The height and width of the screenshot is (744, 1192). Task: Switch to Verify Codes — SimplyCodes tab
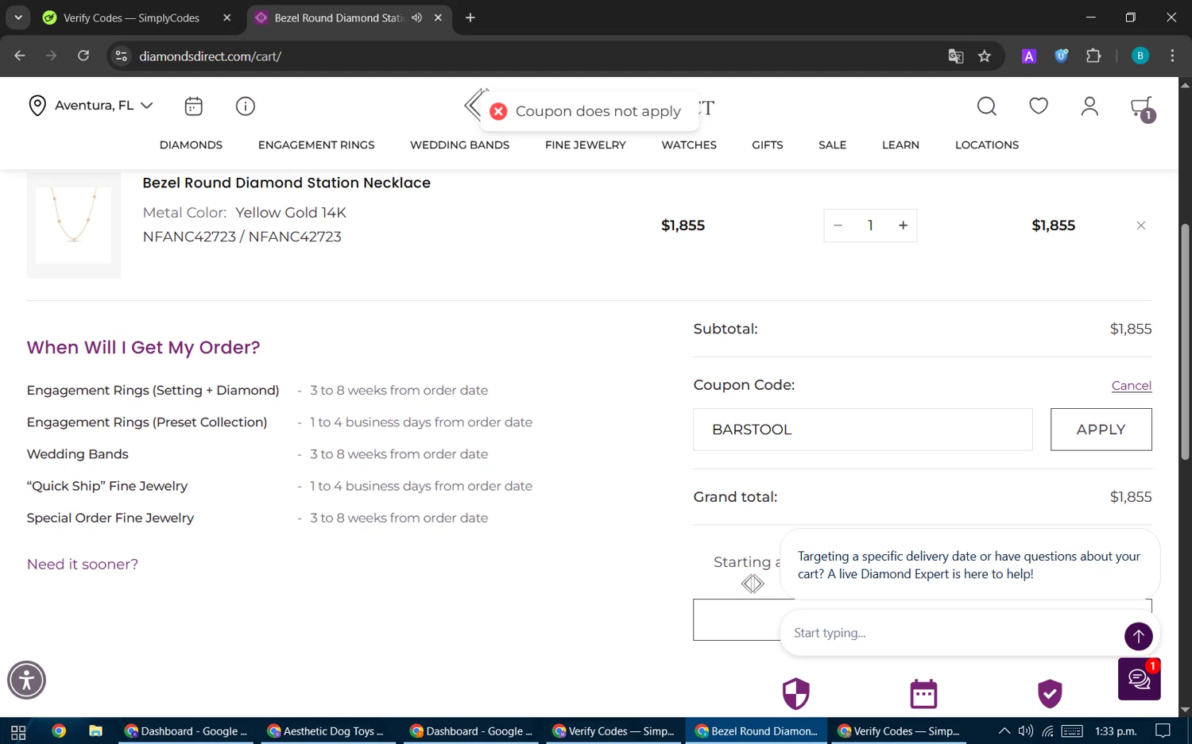click(x=132, y=17)
